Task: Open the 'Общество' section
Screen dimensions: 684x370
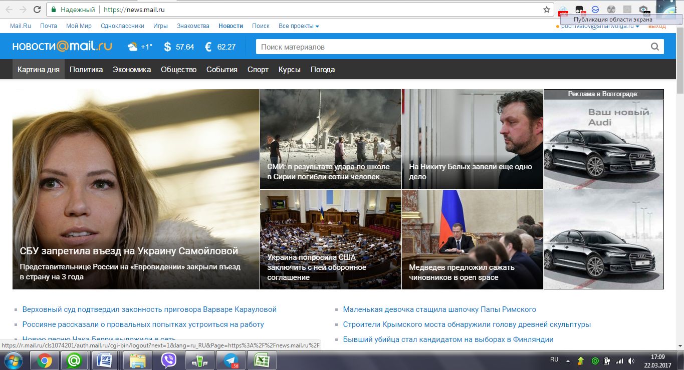Action: coord(178,70)
